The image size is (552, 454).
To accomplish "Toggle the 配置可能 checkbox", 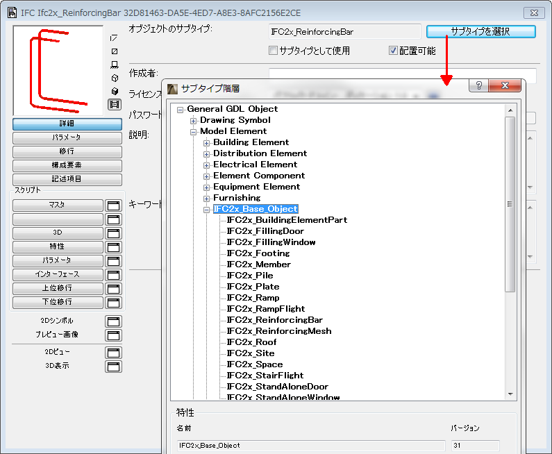I will 393,50.
